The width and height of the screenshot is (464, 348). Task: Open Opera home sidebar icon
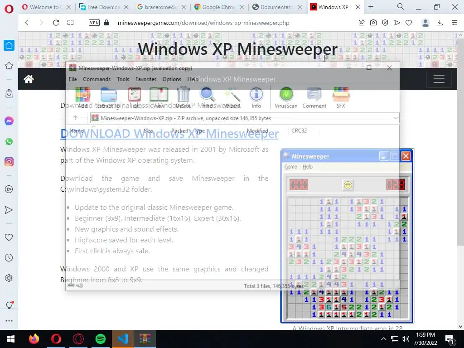[x=9, y=45]
